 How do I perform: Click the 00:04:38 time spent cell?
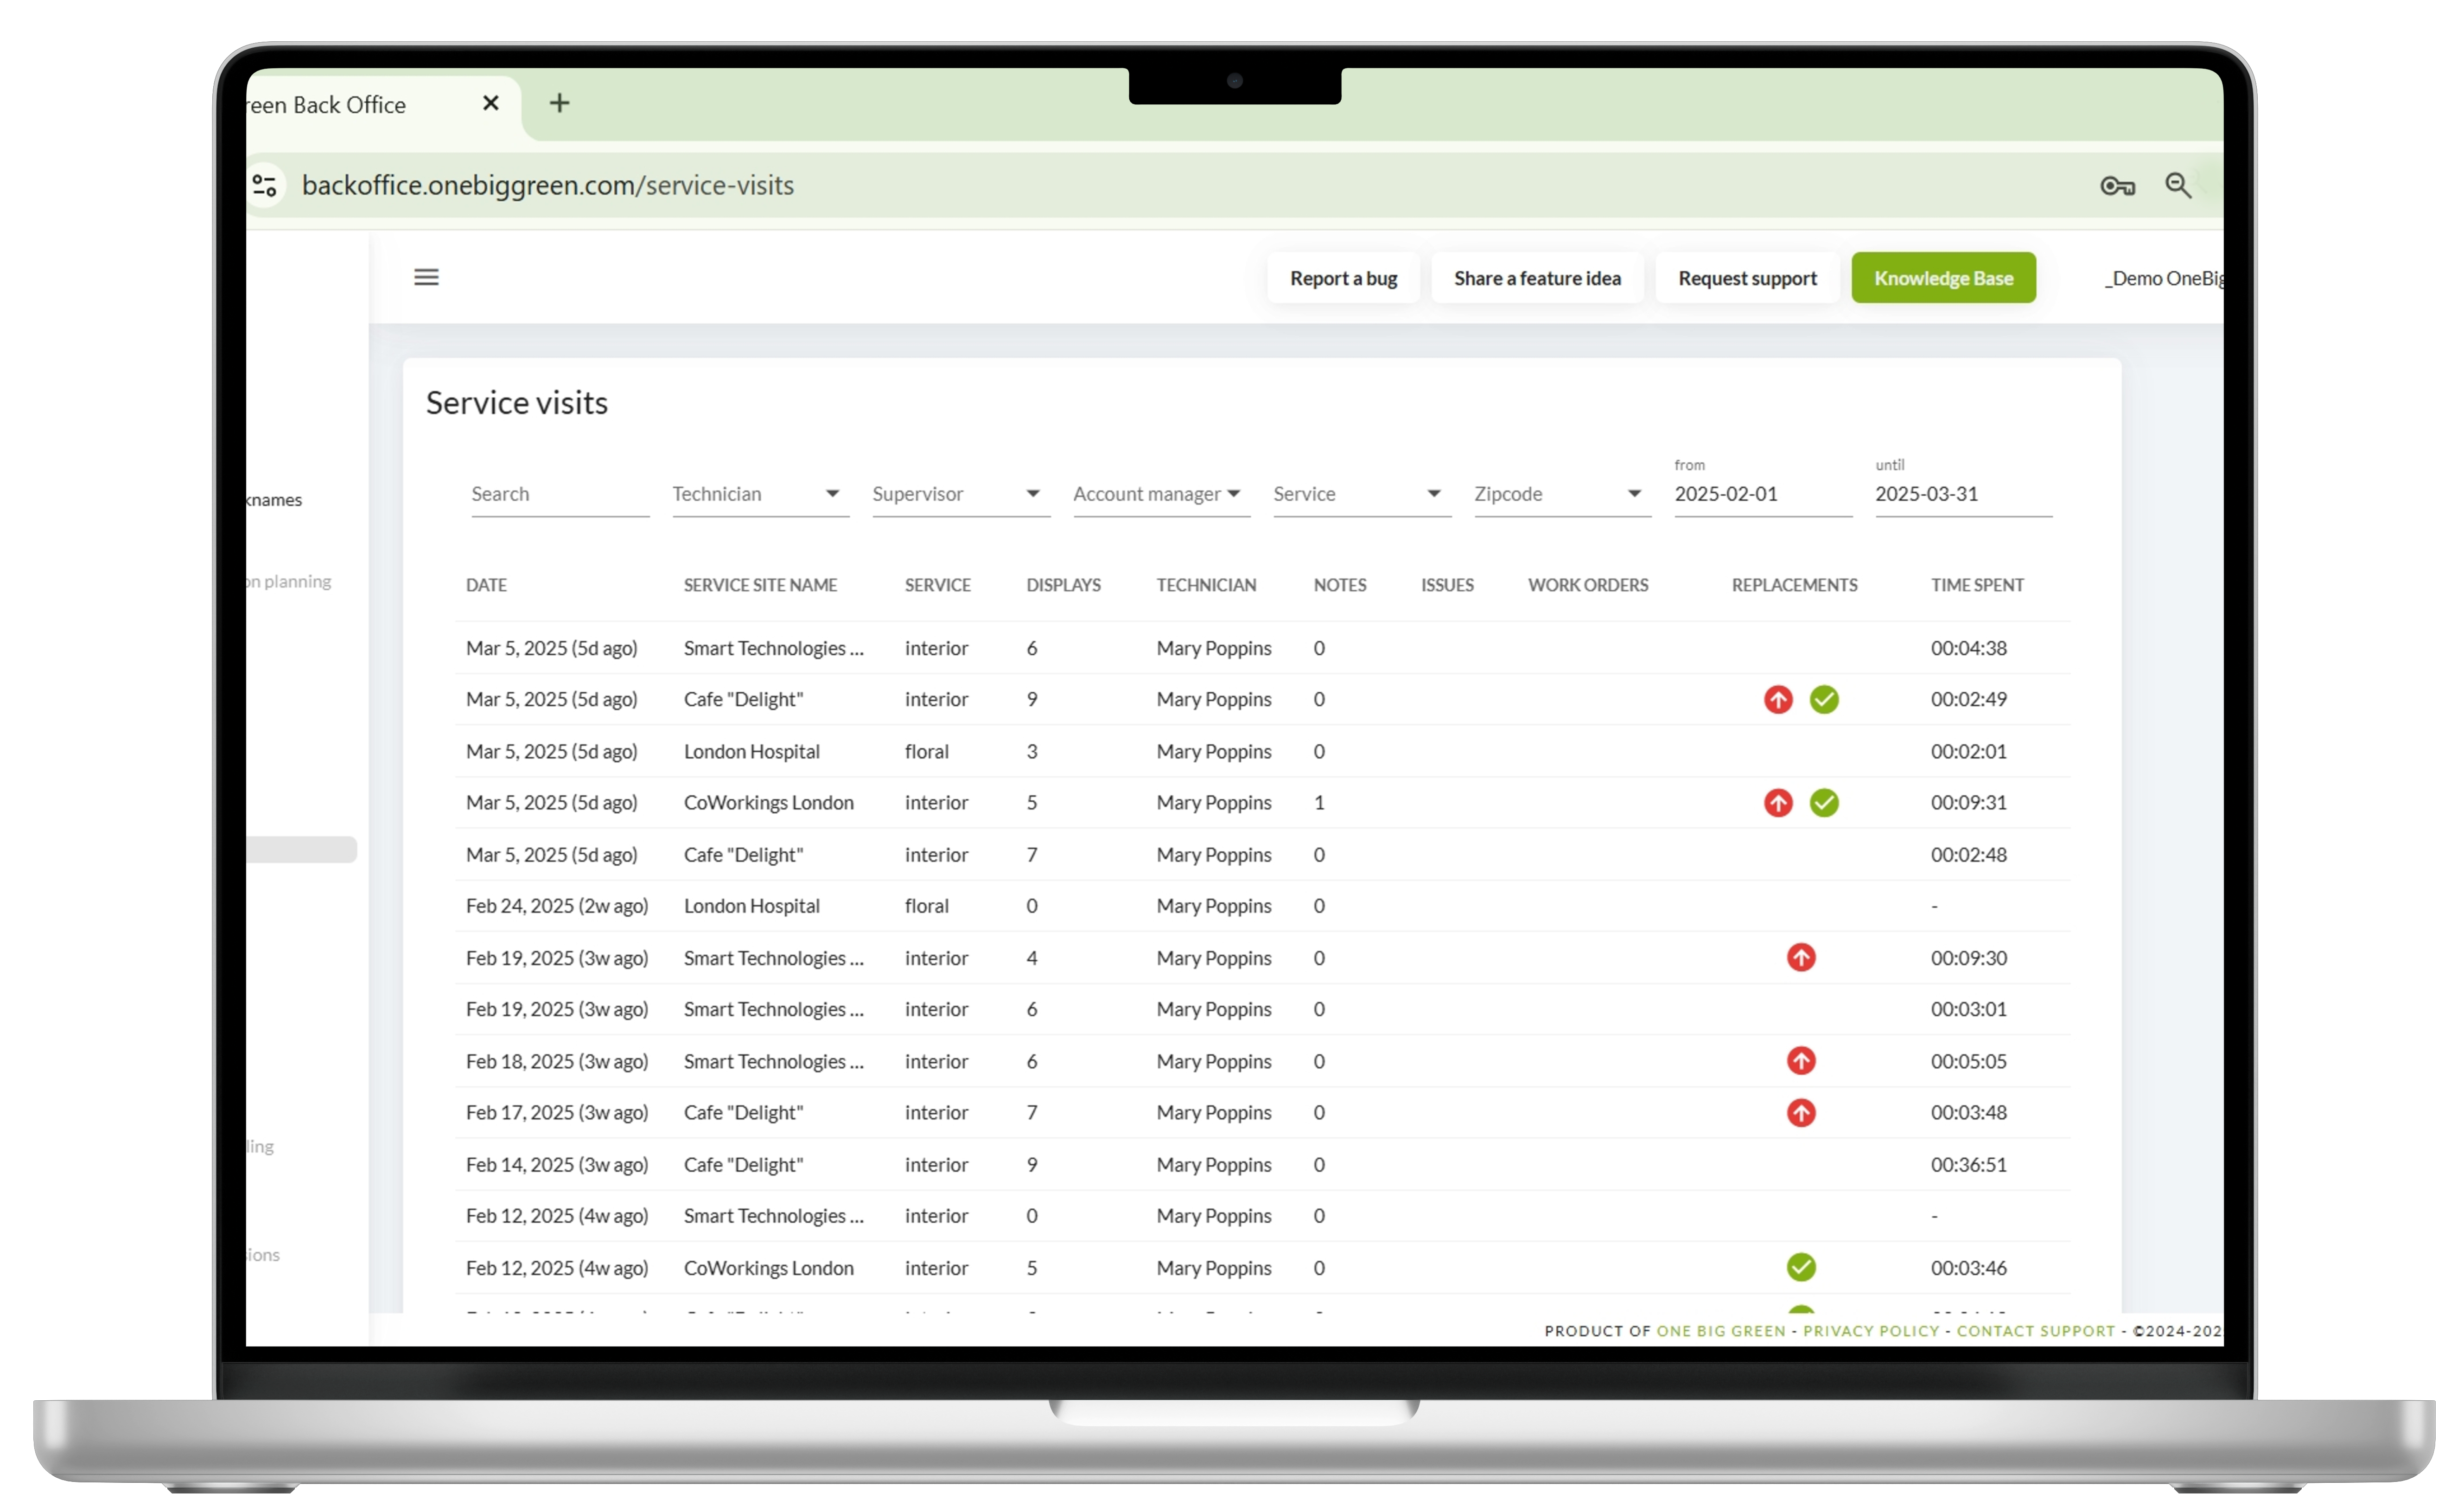point(1968,648)
